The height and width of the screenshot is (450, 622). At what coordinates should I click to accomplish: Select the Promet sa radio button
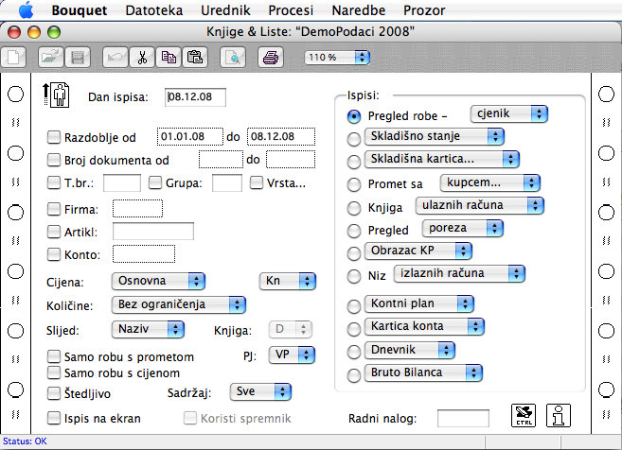click(x=354, y=184)
